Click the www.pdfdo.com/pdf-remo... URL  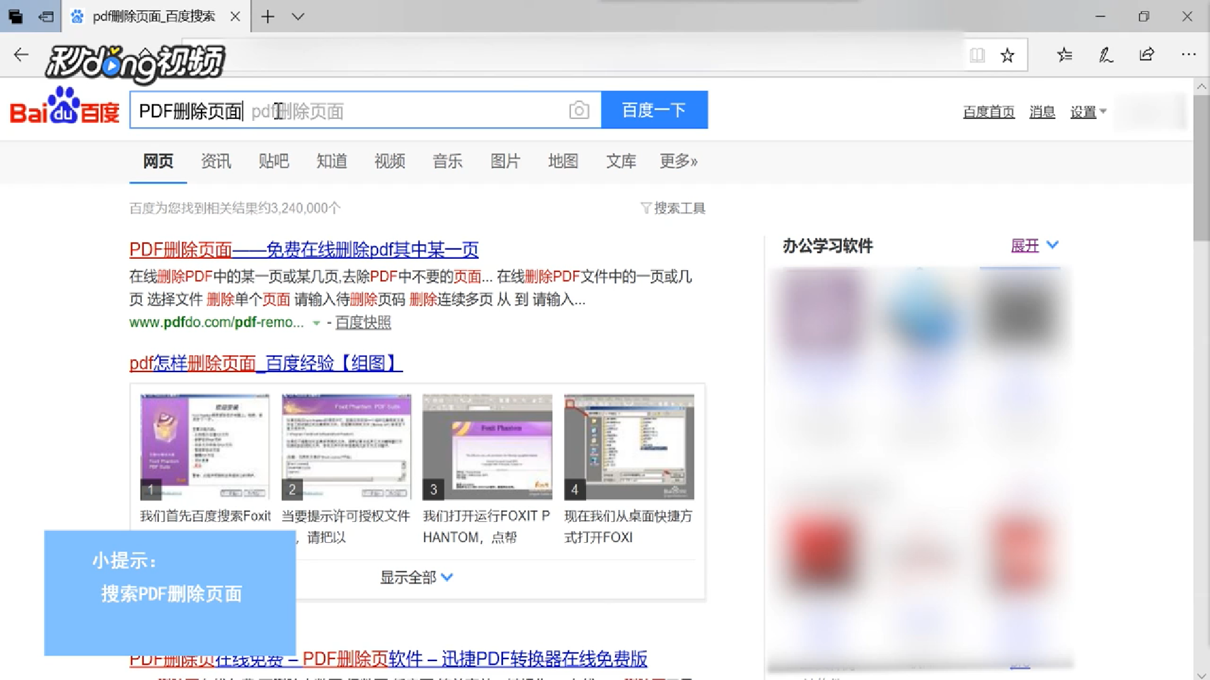coord(216,322)
